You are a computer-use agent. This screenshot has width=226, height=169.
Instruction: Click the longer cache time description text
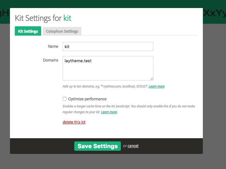129,106
